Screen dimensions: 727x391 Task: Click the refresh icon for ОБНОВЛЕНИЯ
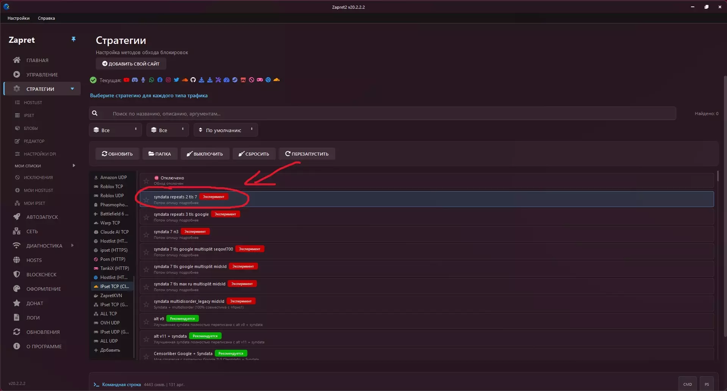coord(17,332)
